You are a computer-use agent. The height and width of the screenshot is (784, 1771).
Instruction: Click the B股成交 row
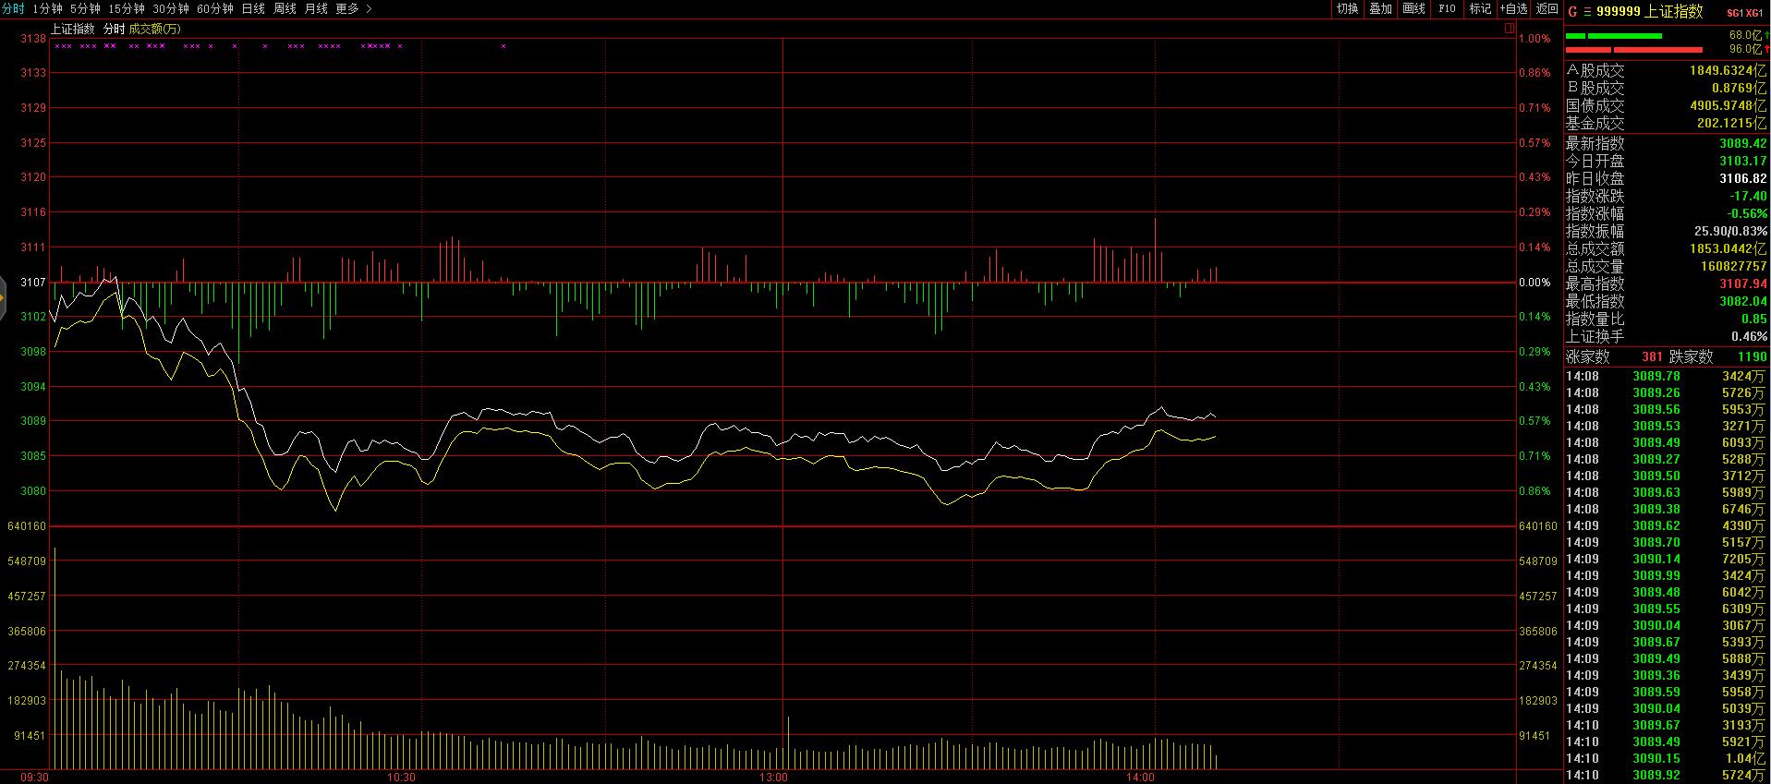tap(1666, 88)
